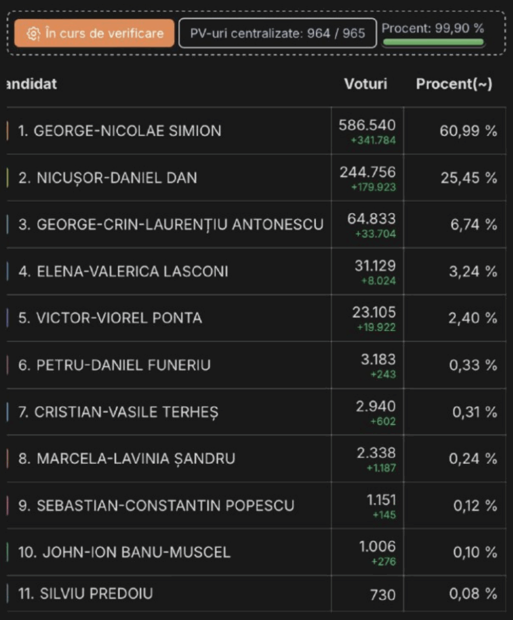513x620 pixels.
Task: Click Petru-Daniel Funeriu's name
Action: pos(115,365)
